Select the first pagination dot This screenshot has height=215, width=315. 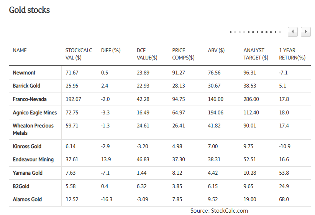pyautogui.click(x=231, y=32)
